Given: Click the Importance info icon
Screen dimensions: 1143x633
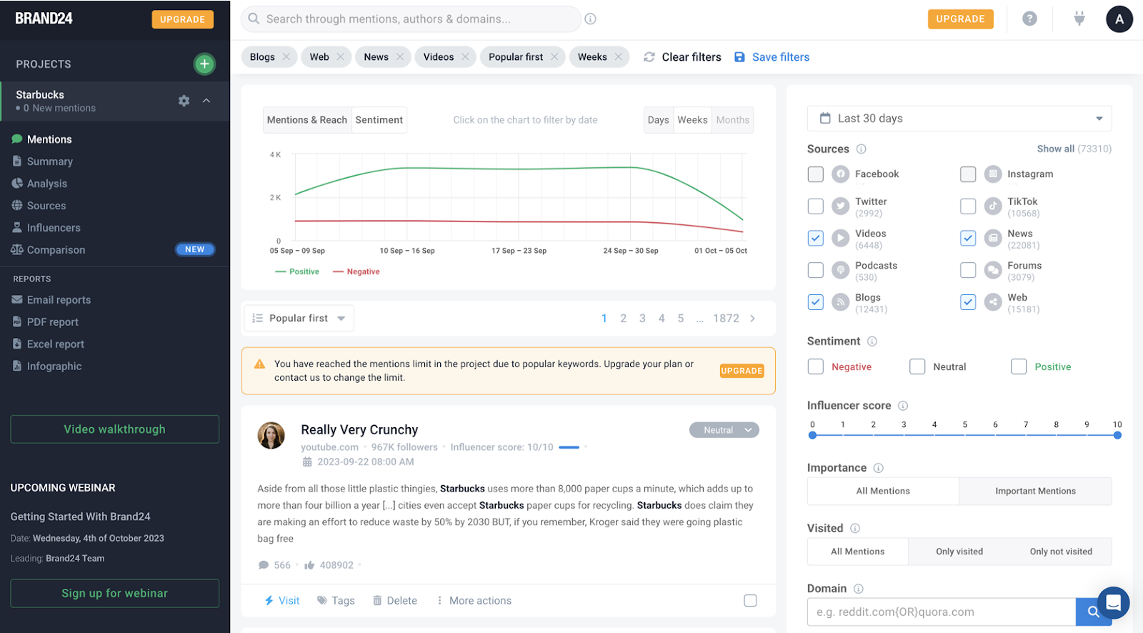Looking at the screenshot, I should point(879,468).
